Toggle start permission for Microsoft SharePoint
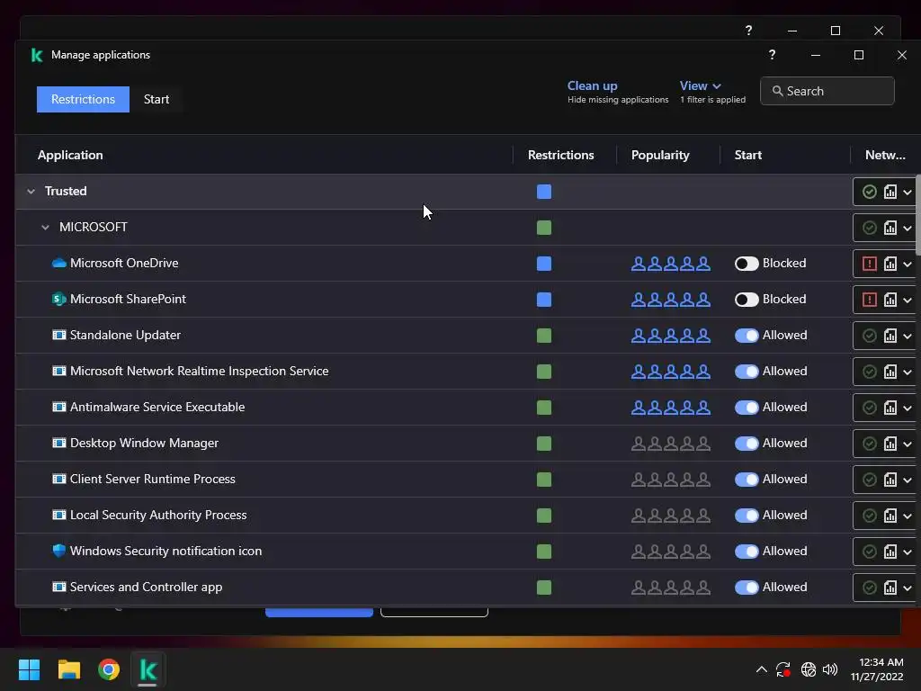 click(x=747, y=300)
